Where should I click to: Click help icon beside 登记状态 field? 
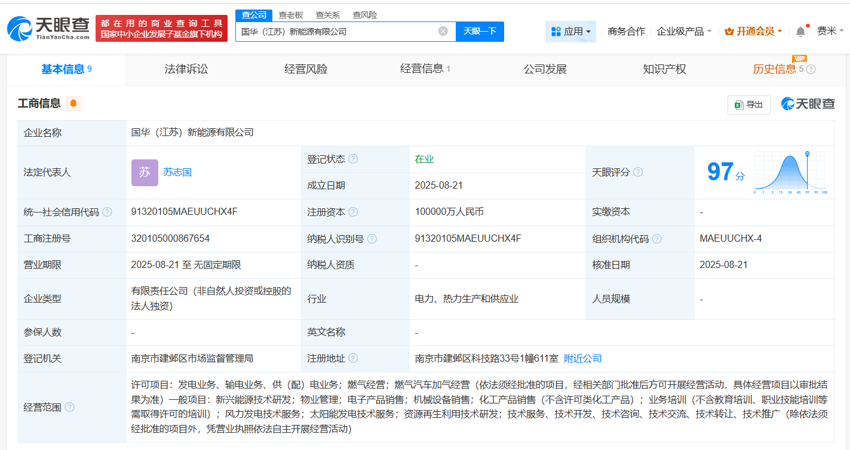click(x=354, y=158)
